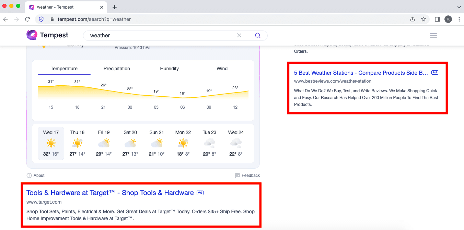This screenshot has height=230, width=464.
Task: Open the hamburger menu
Action: (433, 35)
